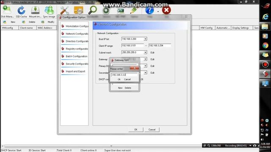
Task: Close the Configuration Option window
Action: (186, 16)
